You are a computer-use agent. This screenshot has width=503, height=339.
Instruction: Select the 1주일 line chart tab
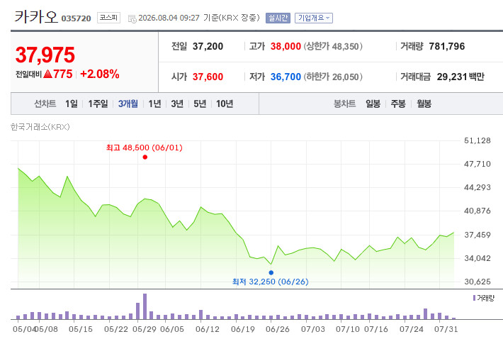(98, 104)
